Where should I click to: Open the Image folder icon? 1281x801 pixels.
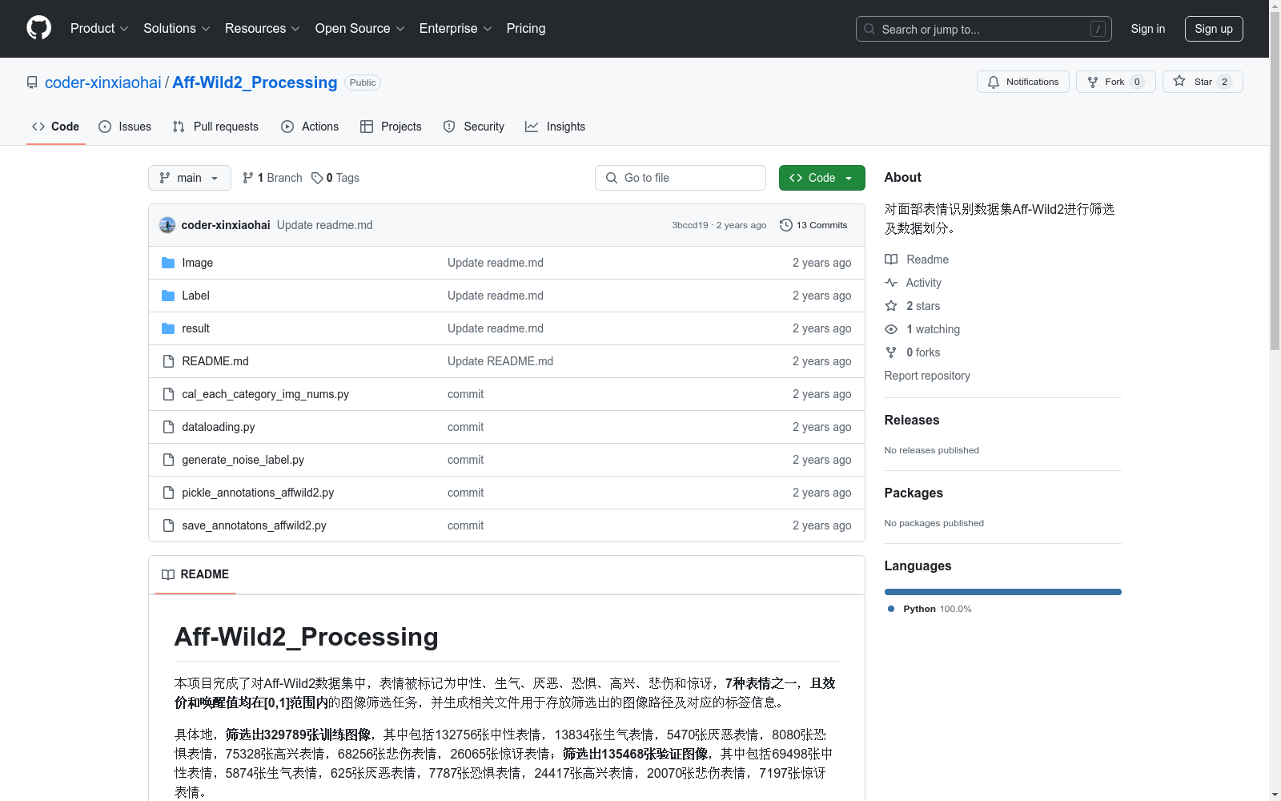pyautogui.click(x=168, y=263)
